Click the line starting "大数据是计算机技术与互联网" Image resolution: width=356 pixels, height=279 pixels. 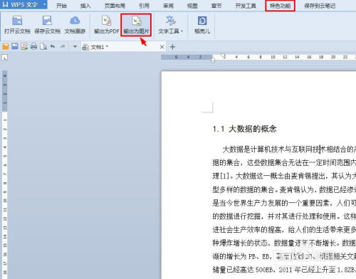tap(289, 149)
